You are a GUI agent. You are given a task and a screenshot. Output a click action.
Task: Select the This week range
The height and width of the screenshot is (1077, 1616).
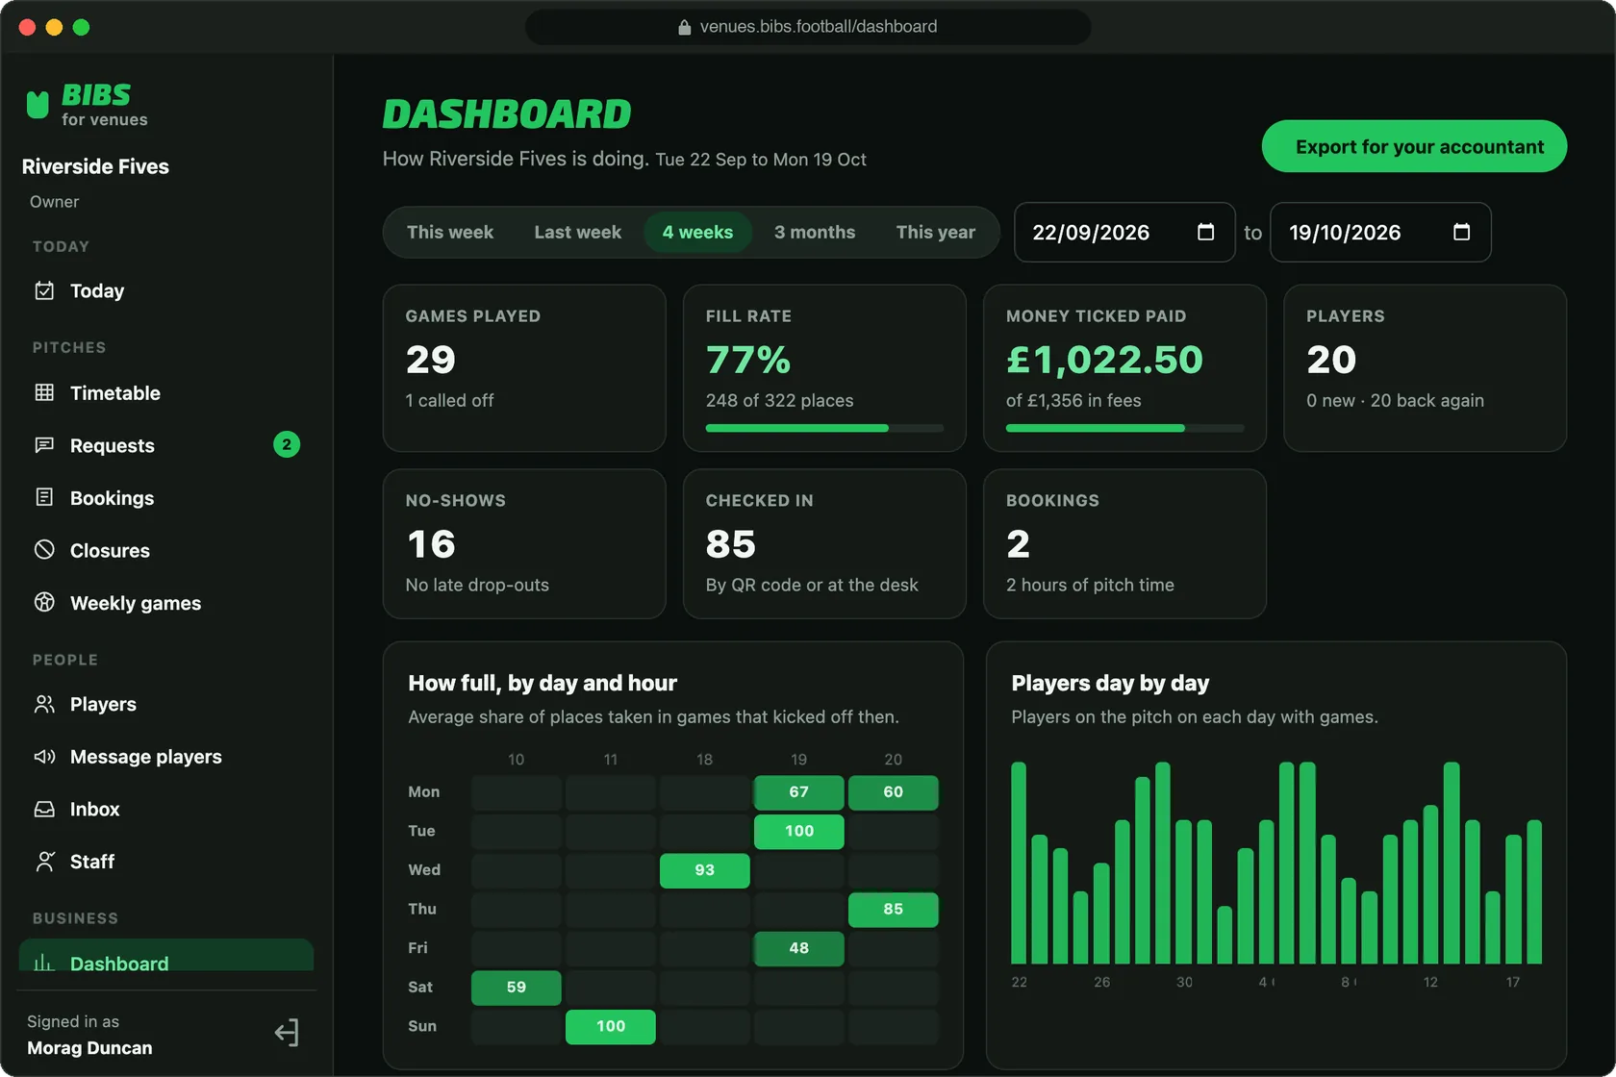[449, 232]
